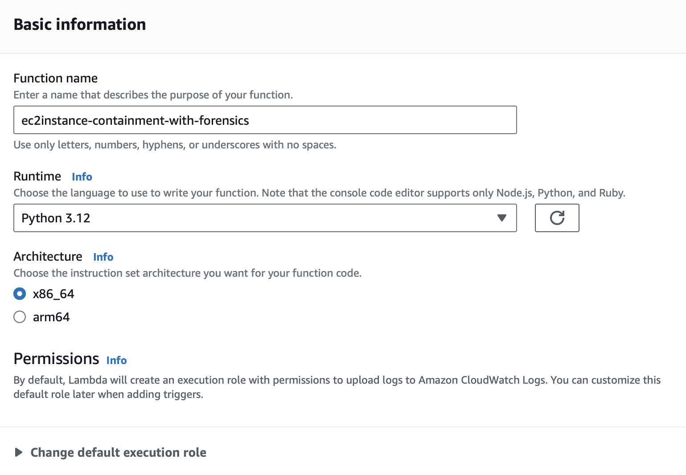Screen dimensions: 686x475
Task: Open the Info link next to Architecture
Action: (x=103, y=257)
